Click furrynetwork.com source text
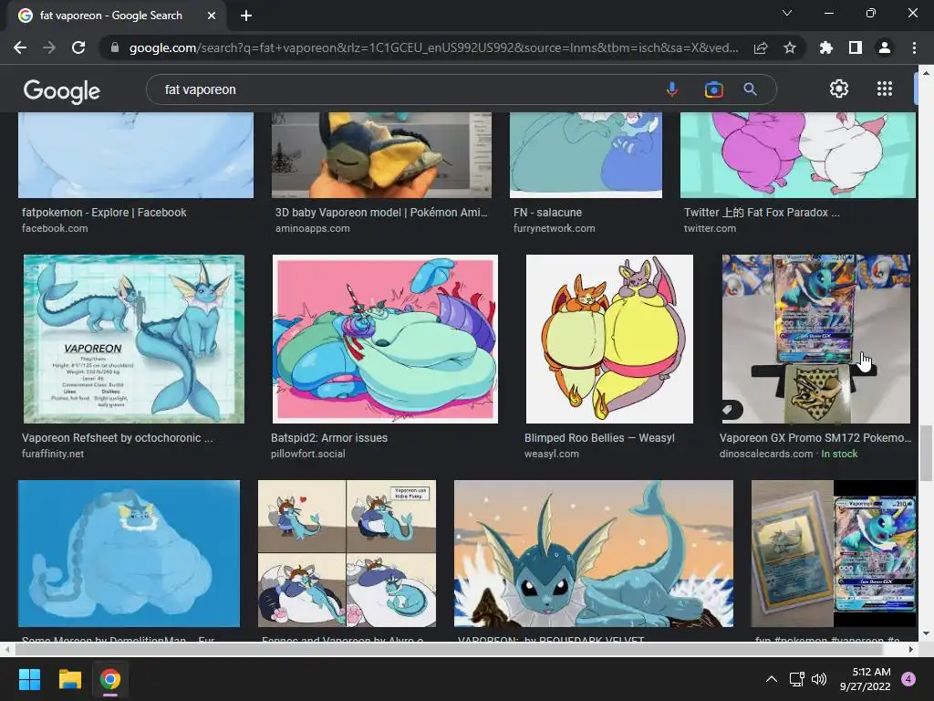934x701 pixels. 554,228
